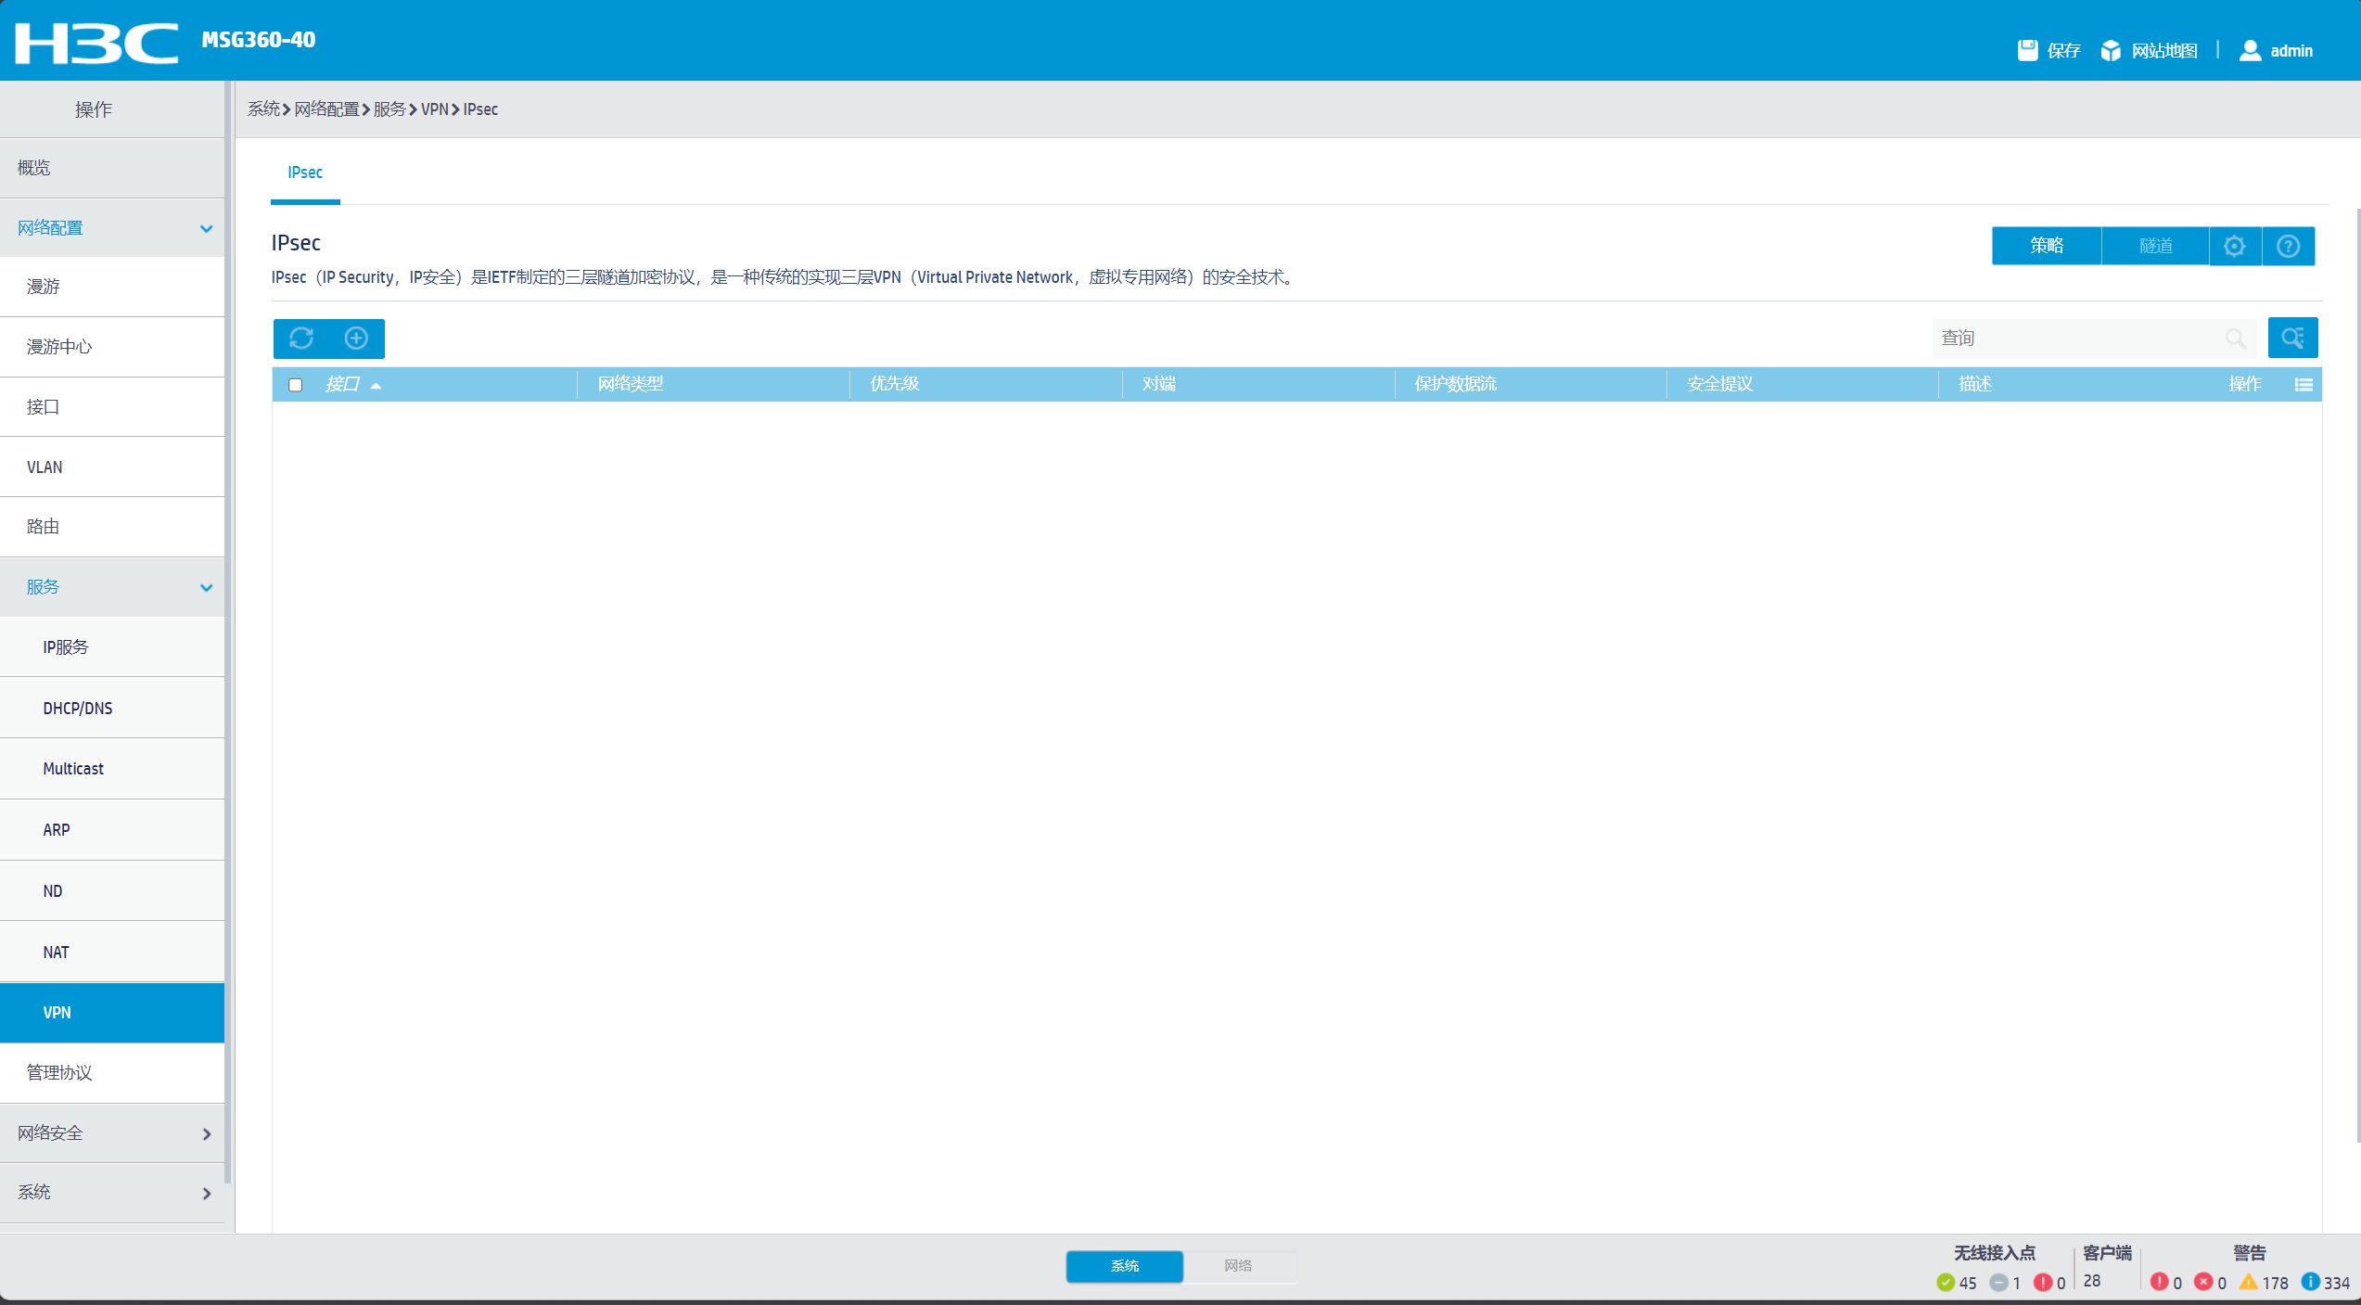Viewport: 2361px width, 1305px height.
Task: Click the help question mark icon
Action: (2288, 247)
